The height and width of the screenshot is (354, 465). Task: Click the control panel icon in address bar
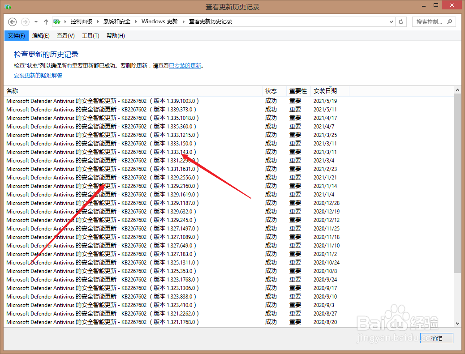[x=57, y=21]
